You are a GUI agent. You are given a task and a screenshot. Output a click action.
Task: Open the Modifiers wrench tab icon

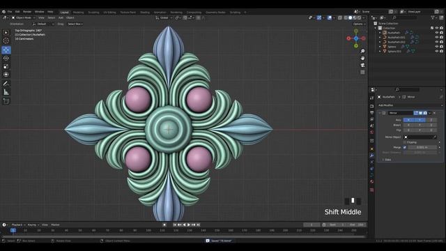click(x=371, y=155)
